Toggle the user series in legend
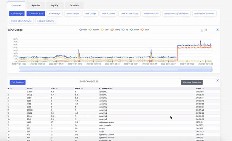232x141 pixels. click(x=105, y=30)
